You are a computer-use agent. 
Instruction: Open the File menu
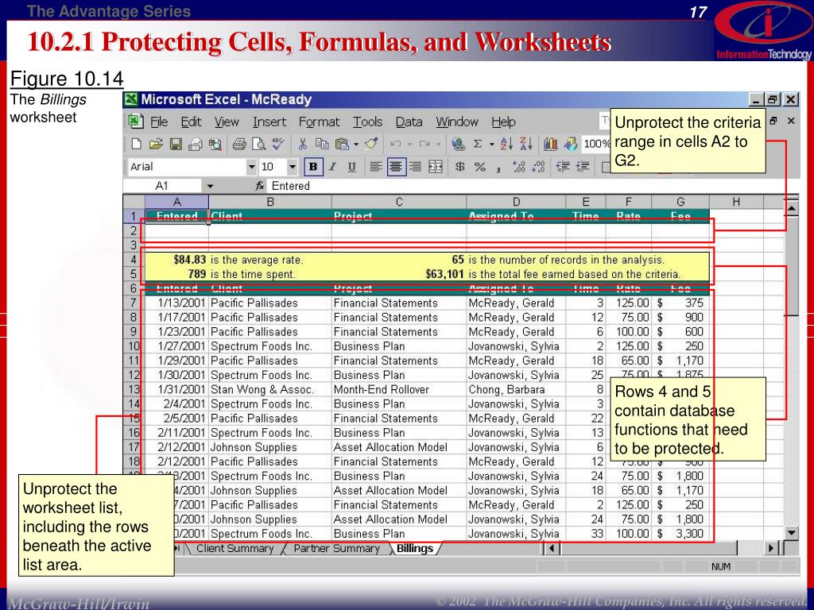[159, 122]
